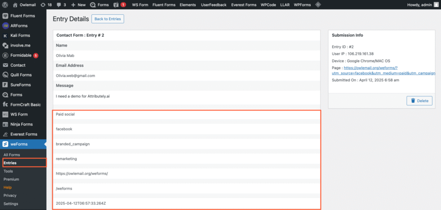The width and height of the screenshot is (441, 210).
Task: Select the message text about Attributely.ai
Action: click(x=83, y=96)
